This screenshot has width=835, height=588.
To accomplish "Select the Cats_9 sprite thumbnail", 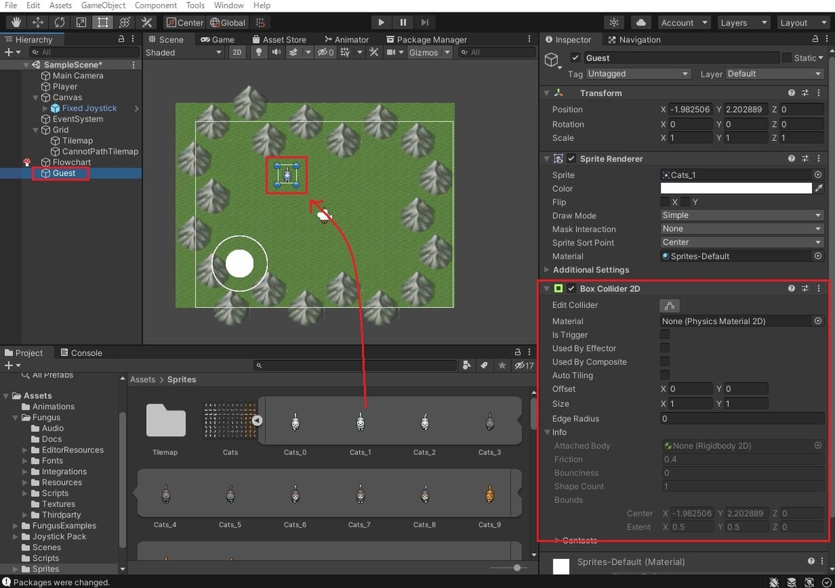I will (x=489, y=496).
